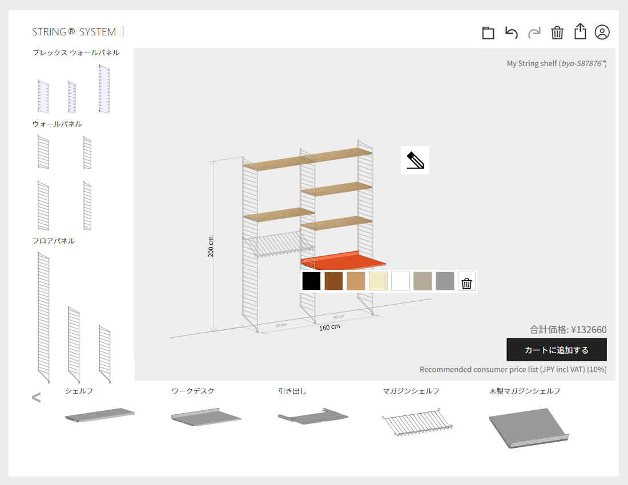Choose the 引き出し drawer thumbnail

312,417
